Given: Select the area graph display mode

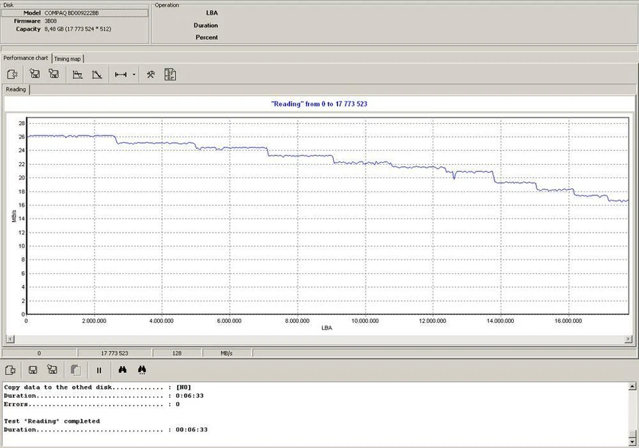Looking at the screenshot, I should click(78, 74).
